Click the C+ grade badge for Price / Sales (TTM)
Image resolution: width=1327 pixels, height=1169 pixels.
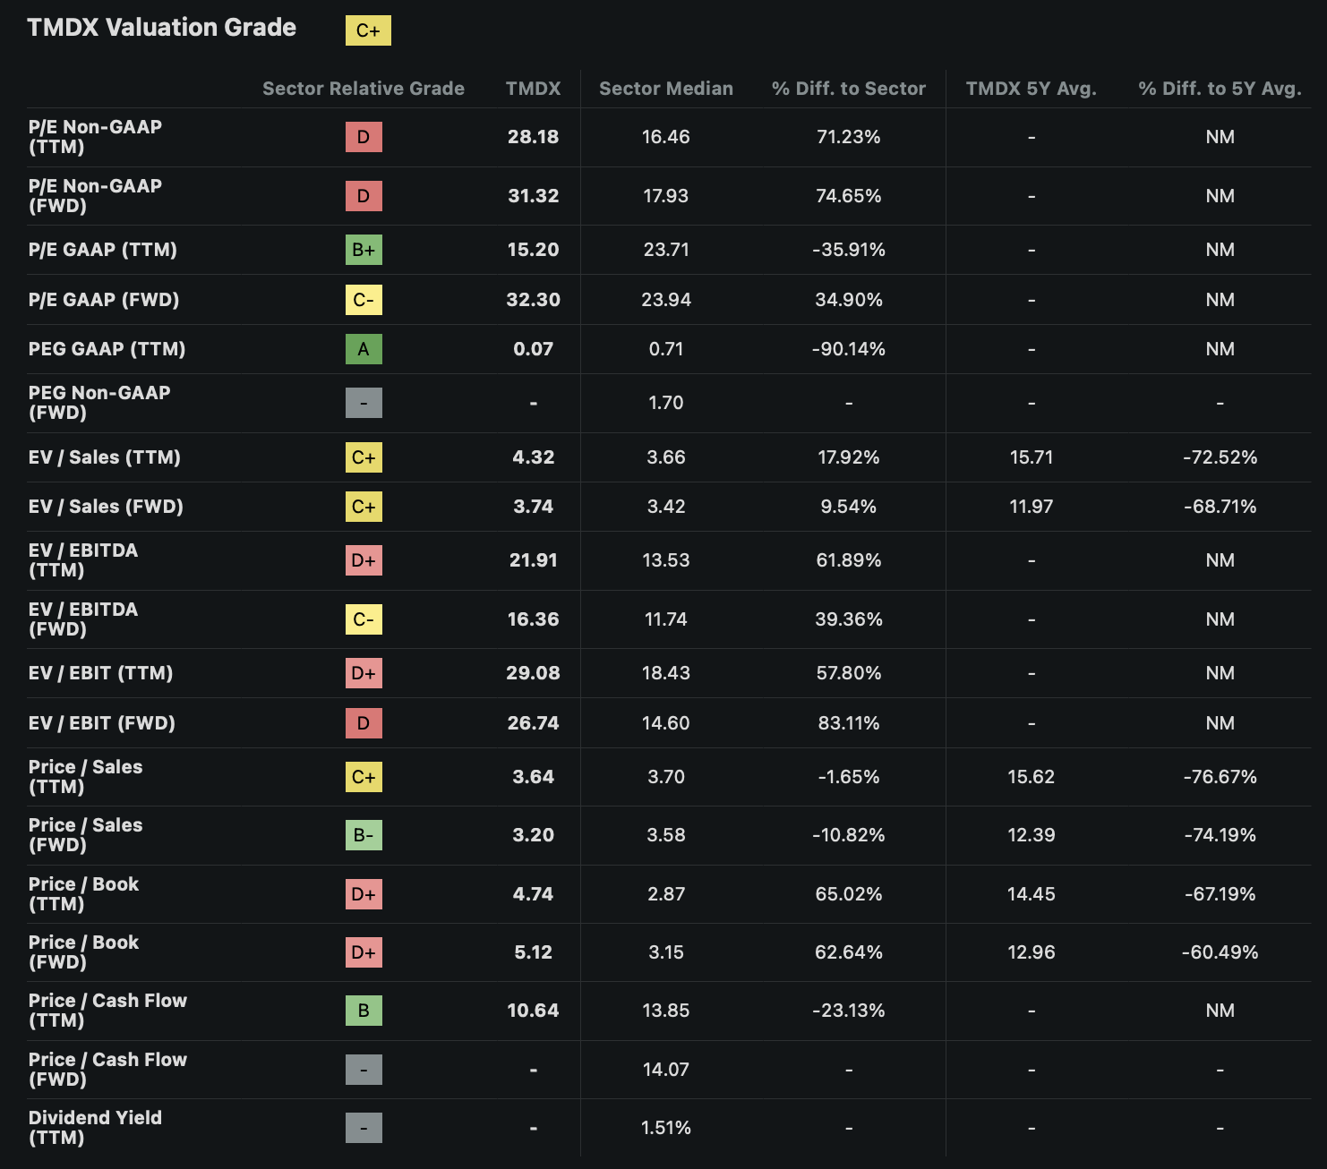[364, 777]
